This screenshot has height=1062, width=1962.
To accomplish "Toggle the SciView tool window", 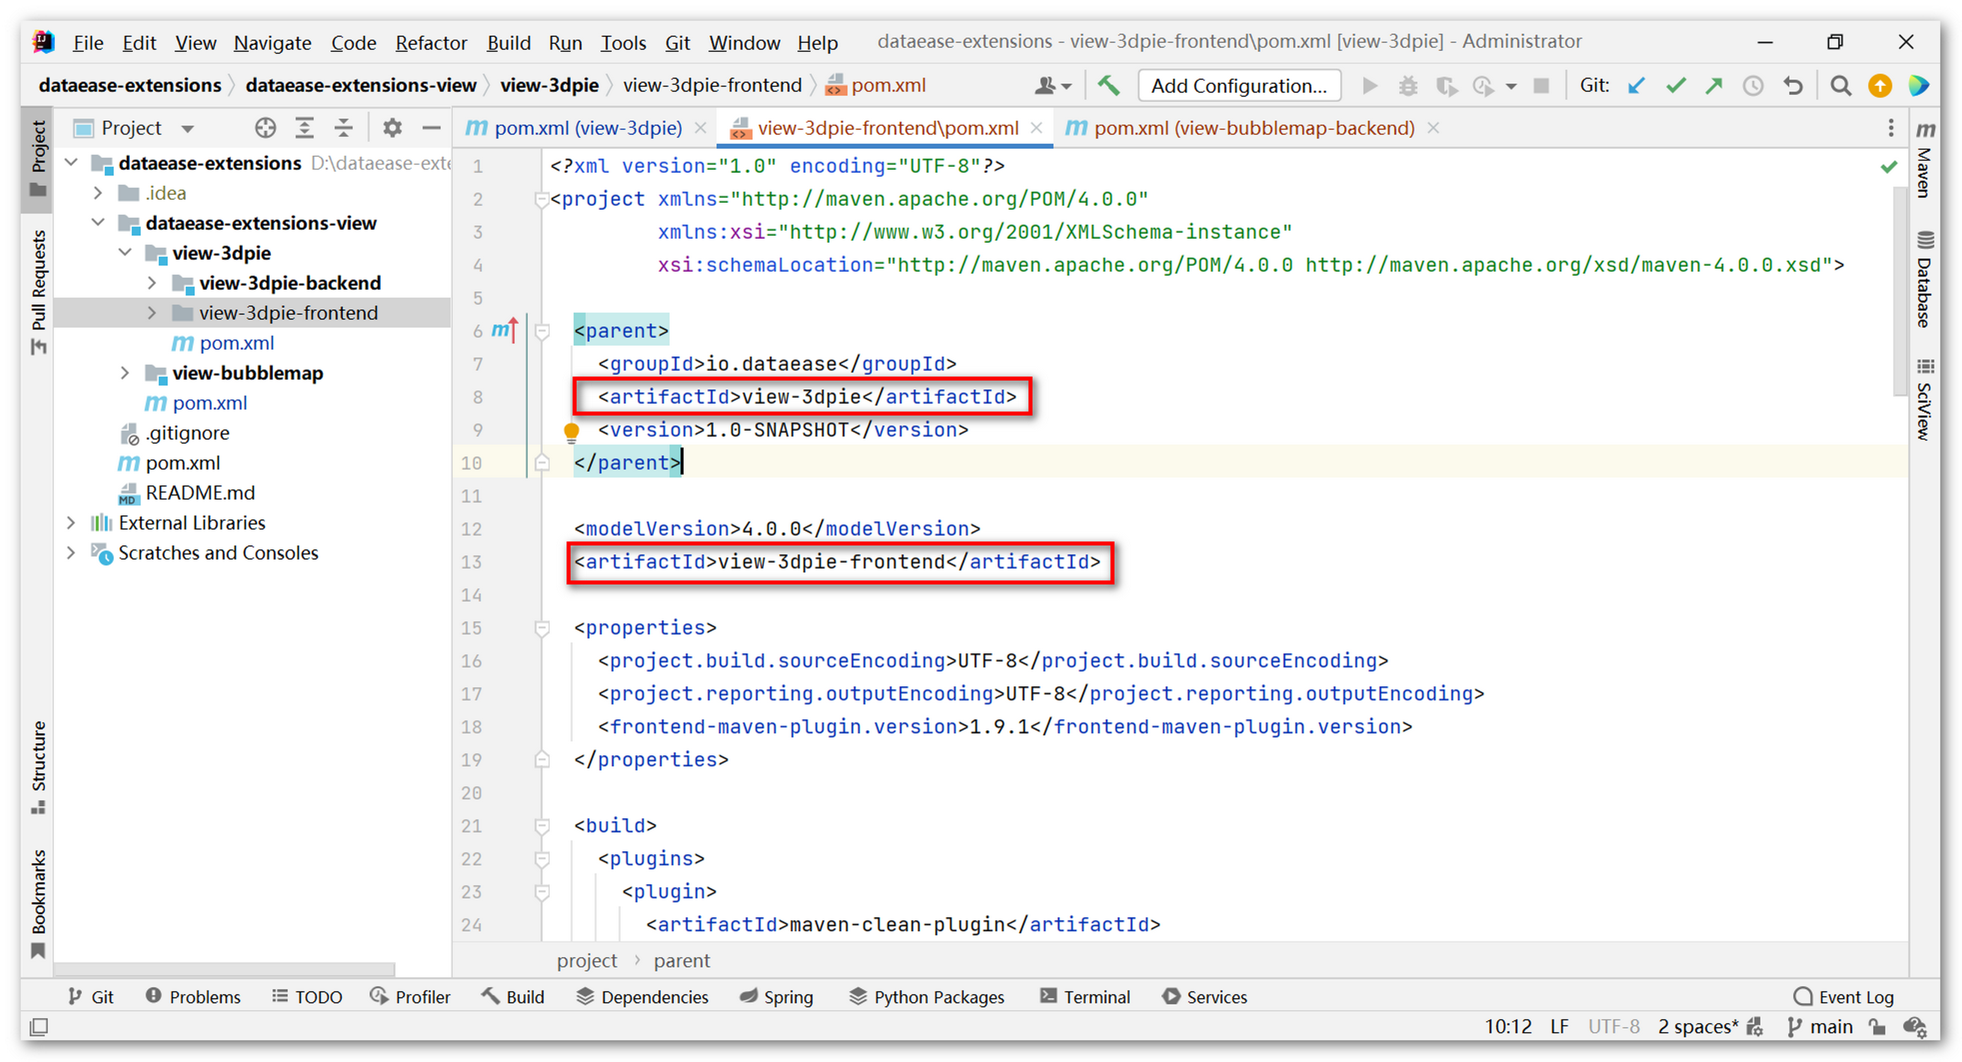I will 1925,399.
